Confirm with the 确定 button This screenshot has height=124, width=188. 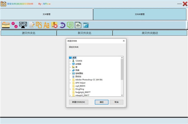[x=102, y=102]
